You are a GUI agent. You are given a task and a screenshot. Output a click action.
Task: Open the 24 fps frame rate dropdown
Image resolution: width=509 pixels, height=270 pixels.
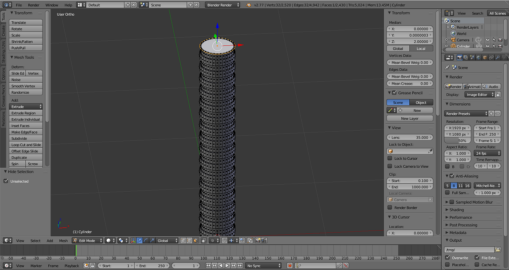[x=487, y=153]
